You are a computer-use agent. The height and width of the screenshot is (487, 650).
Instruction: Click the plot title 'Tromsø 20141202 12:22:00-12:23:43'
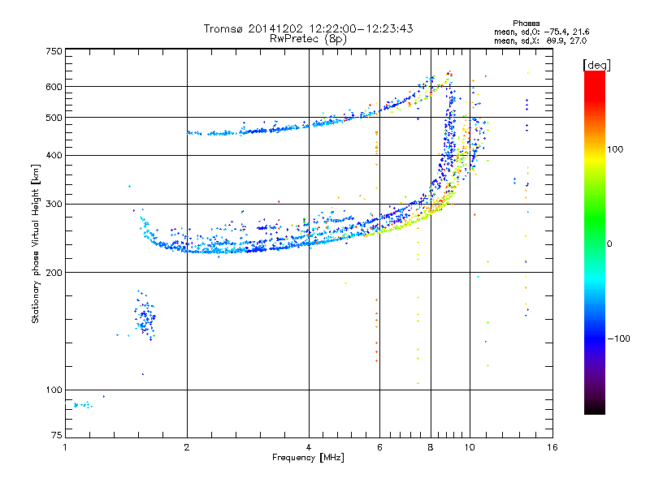click(x=308, y=28)
